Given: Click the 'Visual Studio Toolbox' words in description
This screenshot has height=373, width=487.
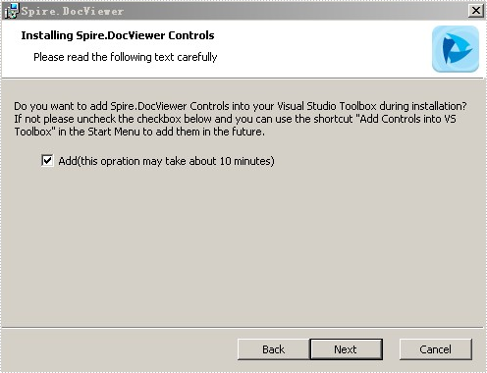Looking at the screenshot, I should 327,106.
